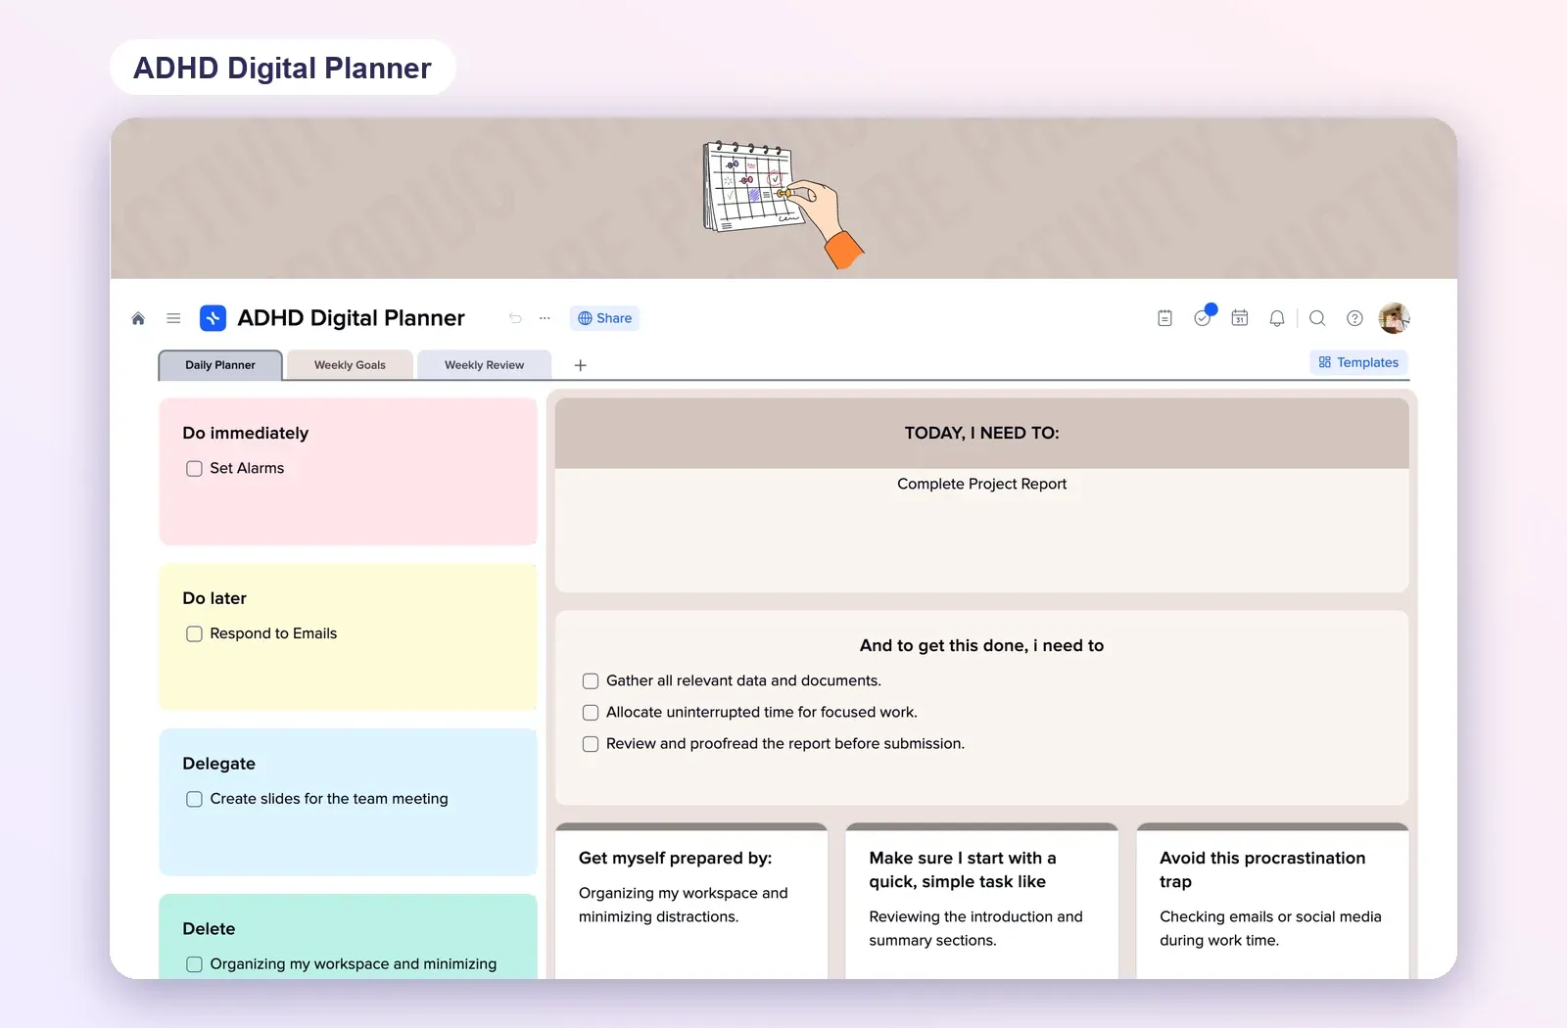Open the hamburger sidebar menu
This screenshot has width=1567, height=1028.
coord(173,318)
